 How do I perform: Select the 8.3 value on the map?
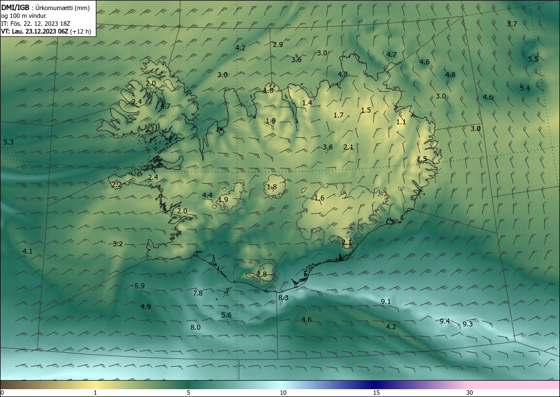tap(283, 297)
